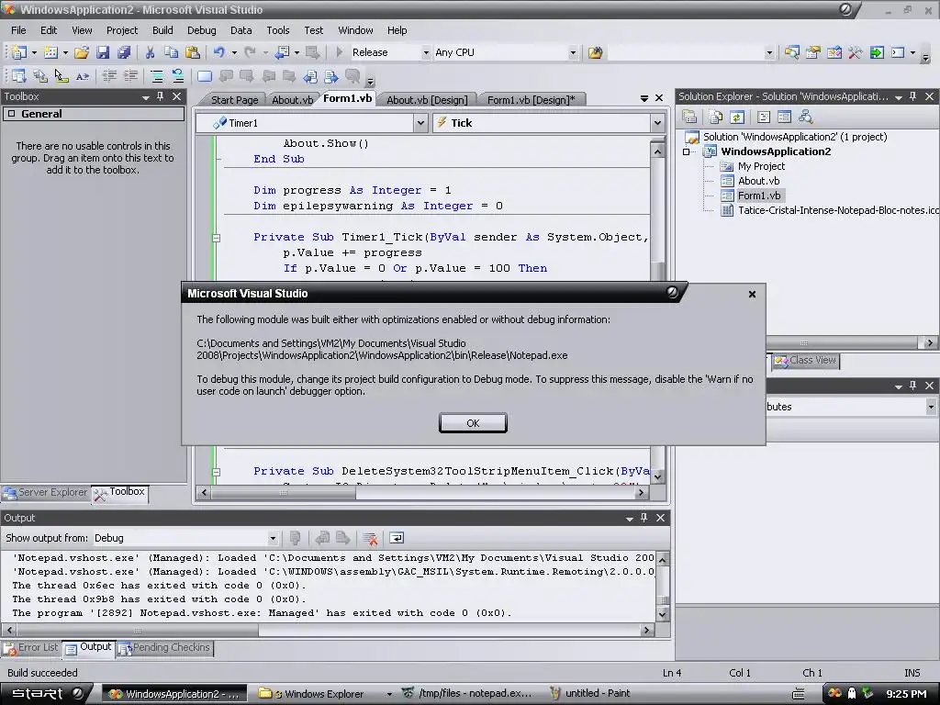Open the Undo history dropdown arrow

[x=234, y=52]
